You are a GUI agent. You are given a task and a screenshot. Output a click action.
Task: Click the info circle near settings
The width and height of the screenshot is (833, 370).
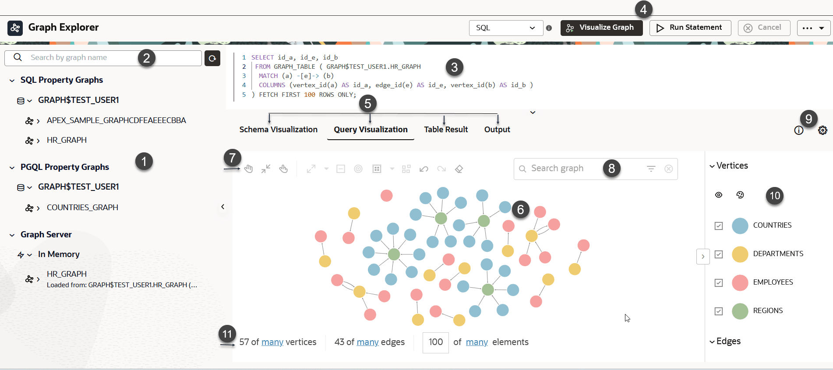(799, 130)
